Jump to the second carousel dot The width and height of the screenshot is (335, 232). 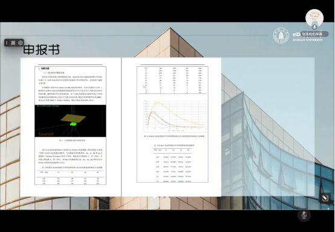click(160, 197)
